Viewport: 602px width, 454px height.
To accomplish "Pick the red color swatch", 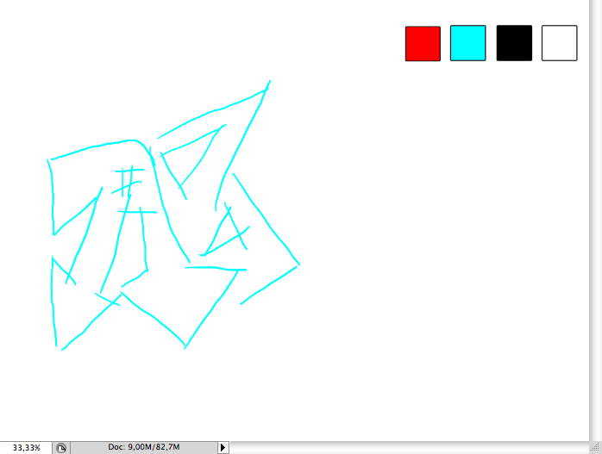I will [x=423, y=44].
